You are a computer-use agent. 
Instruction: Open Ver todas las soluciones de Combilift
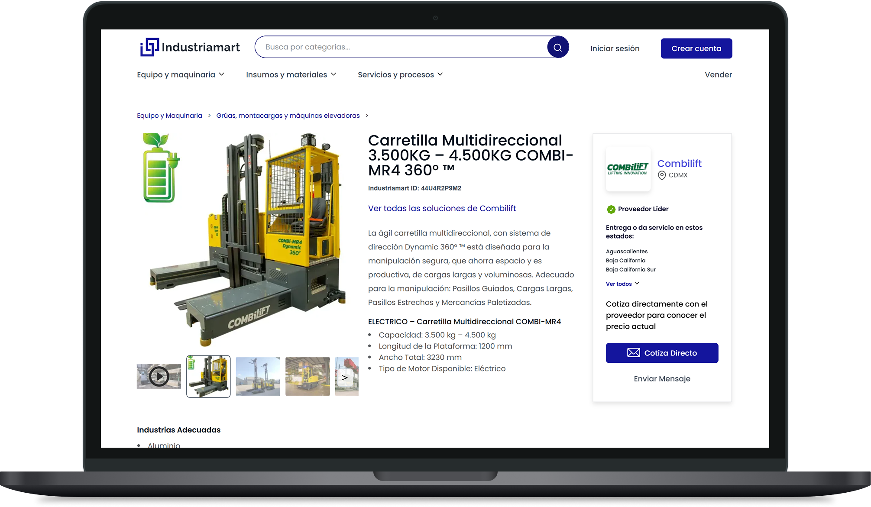click(442, 208)
